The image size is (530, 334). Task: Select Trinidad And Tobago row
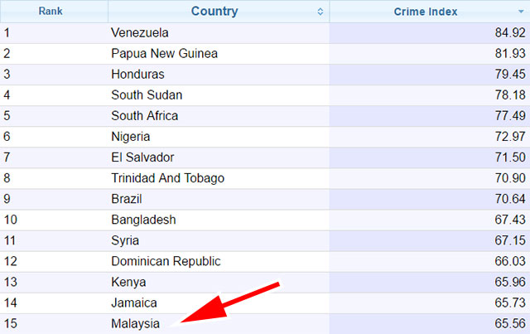coord(265,178)
